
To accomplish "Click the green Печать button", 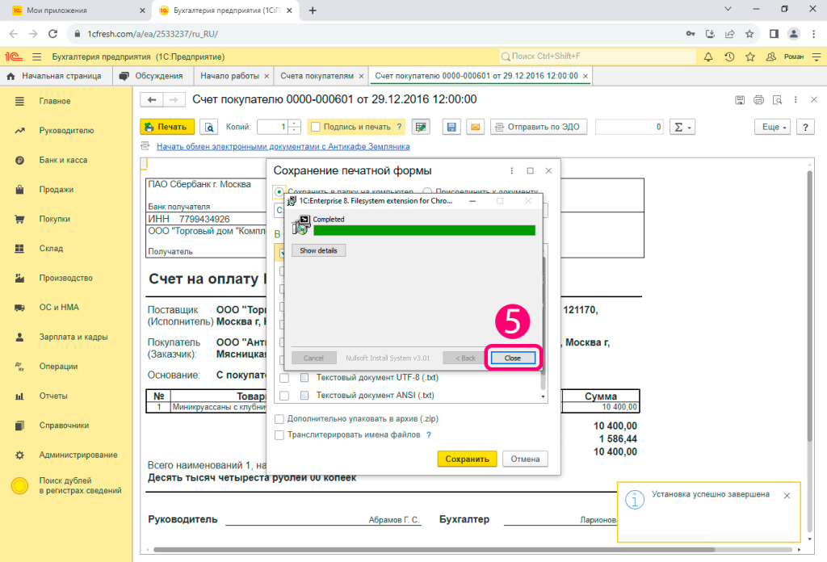I will (166, 127).
